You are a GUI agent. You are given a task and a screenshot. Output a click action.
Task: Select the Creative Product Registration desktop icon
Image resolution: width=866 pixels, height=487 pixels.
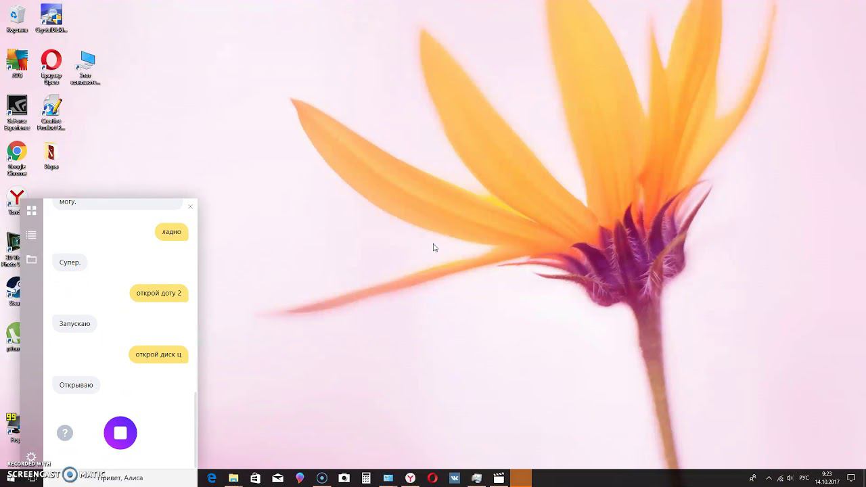click(x=51, y=113)
